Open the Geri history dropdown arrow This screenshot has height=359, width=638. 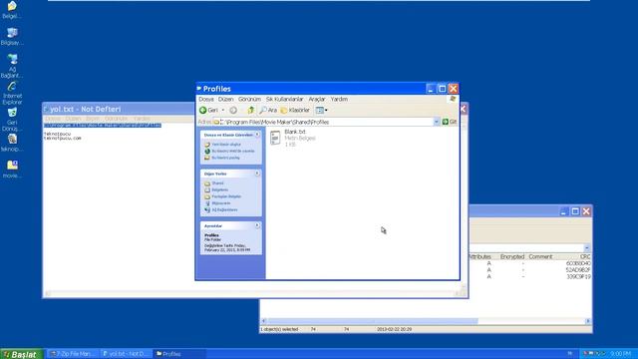click(x=223, y=111)
